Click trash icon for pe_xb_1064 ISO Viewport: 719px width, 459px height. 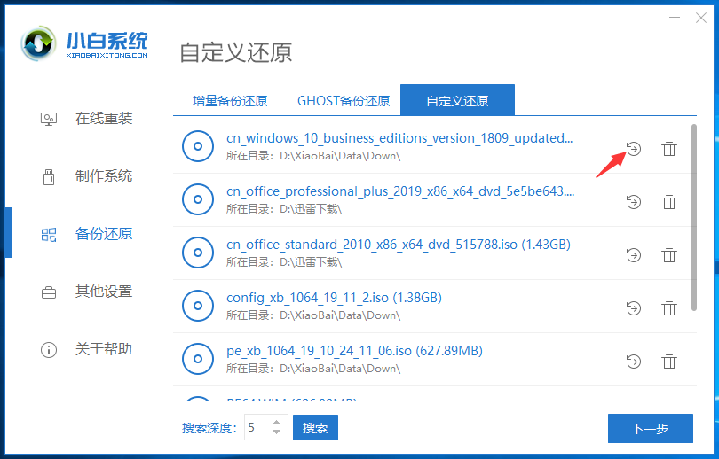668,361
